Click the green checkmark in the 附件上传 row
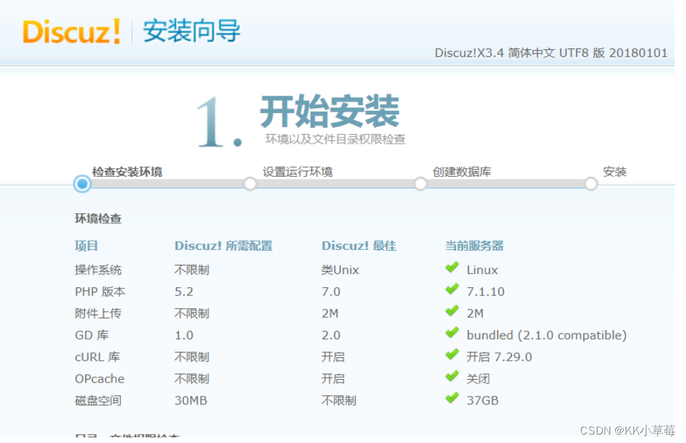 click(x=452, y=312)
